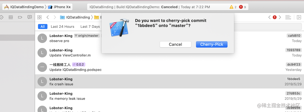Select the All filter tab
Viewport: 304px width, 112px height.
coord(43,27)
